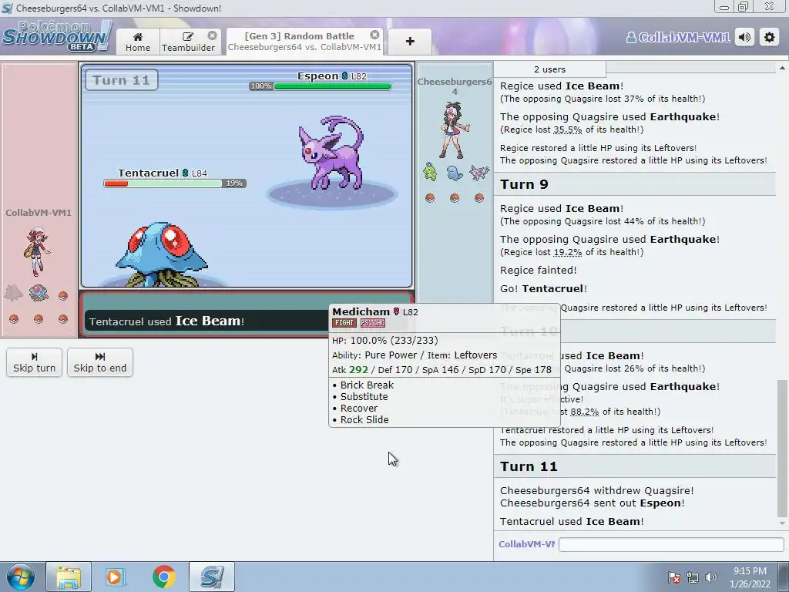
Task: Click the Tentacruel icon in your team list
Action: (x=39, y=292)
